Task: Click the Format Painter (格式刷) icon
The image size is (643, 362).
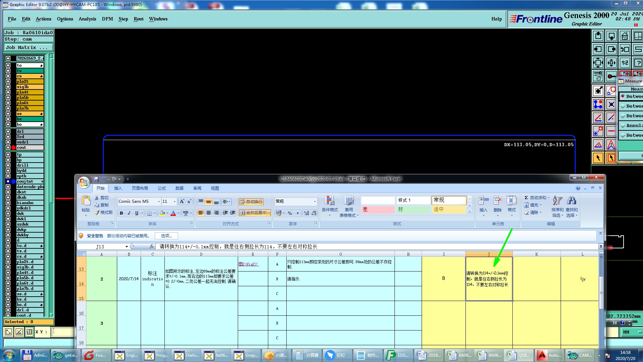Action: coord(97,213)
